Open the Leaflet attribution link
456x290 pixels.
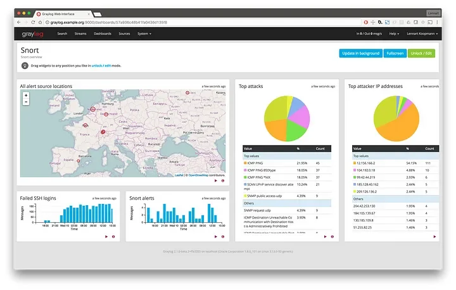(x=179, y=175)
